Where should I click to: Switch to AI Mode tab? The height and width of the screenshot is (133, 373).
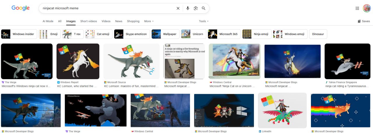[48, 21]
